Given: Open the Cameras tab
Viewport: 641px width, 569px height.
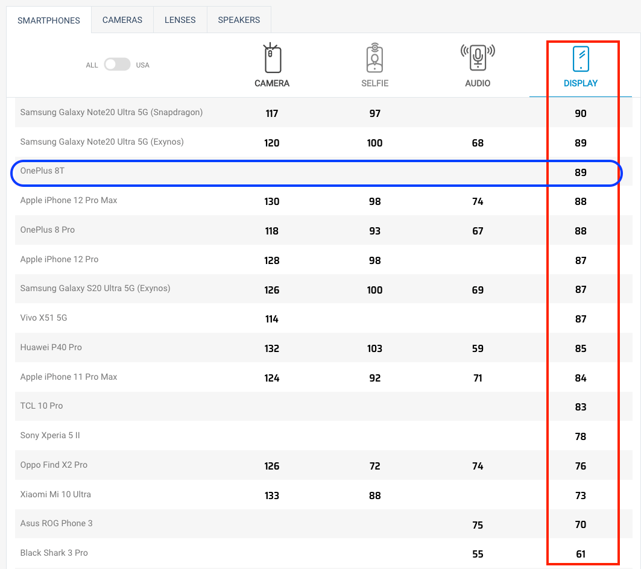Looking at the screenshot, I should pyautogui.click(x=122, y=20).
